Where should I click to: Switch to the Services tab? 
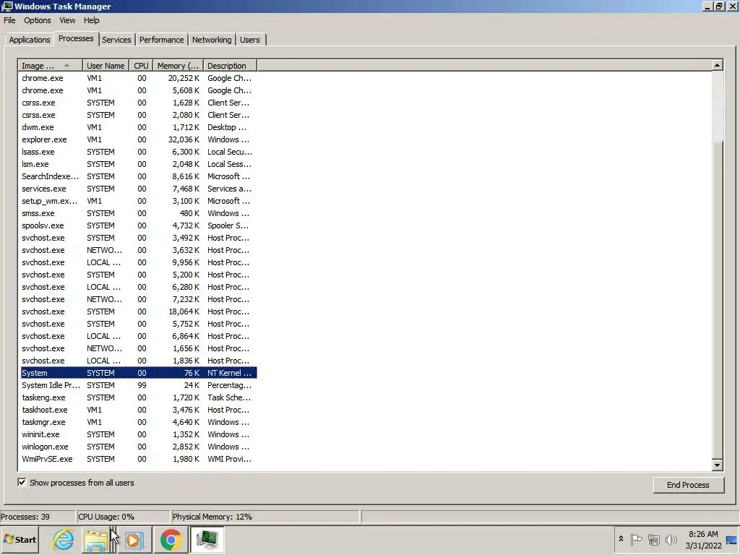(x=116, y=40)
